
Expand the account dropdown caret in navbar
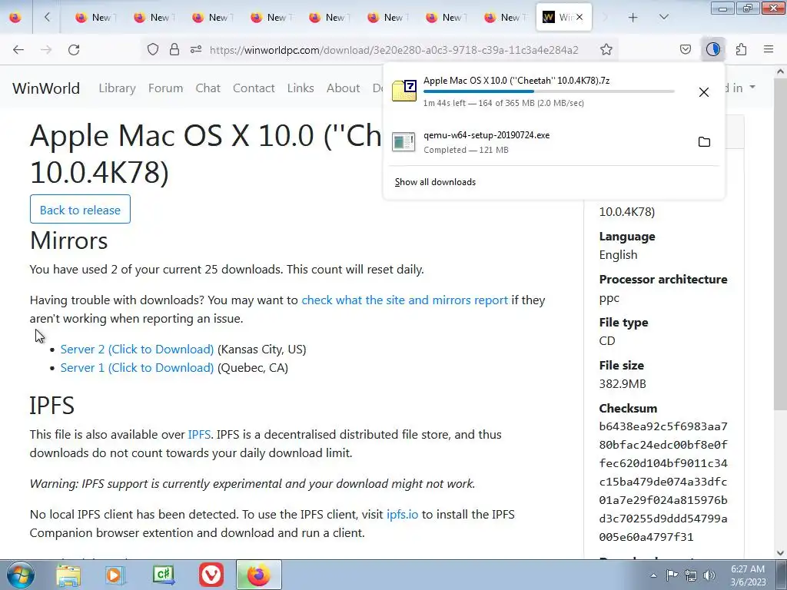[752, 88]
